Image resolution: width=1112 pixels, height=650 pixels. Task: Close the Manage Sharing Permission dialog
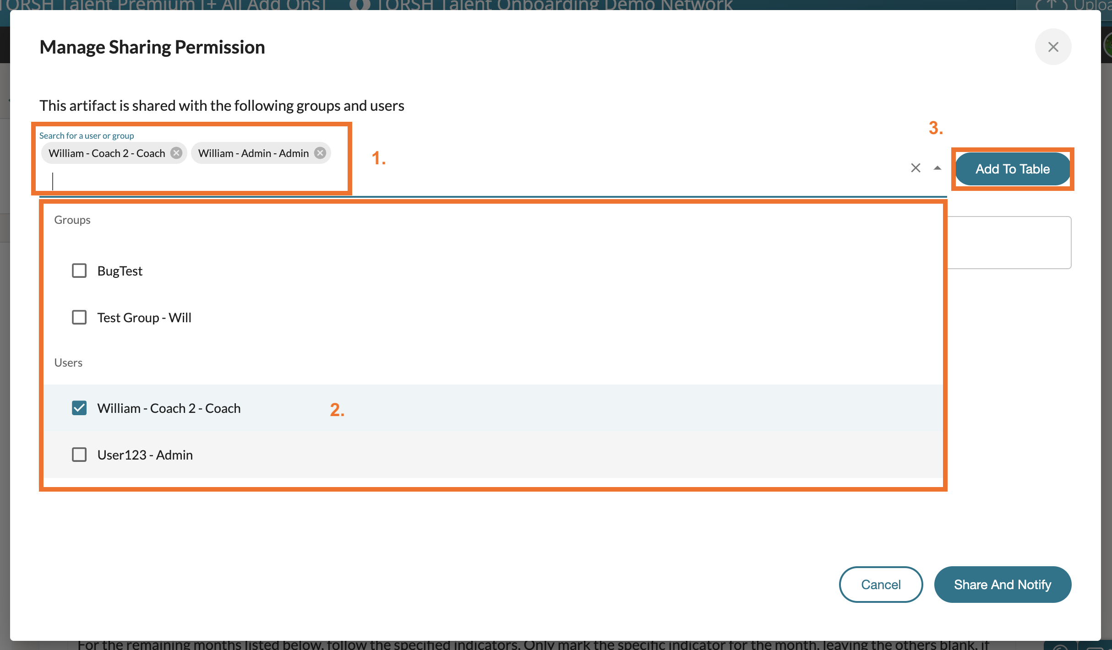click(1053, 47)
